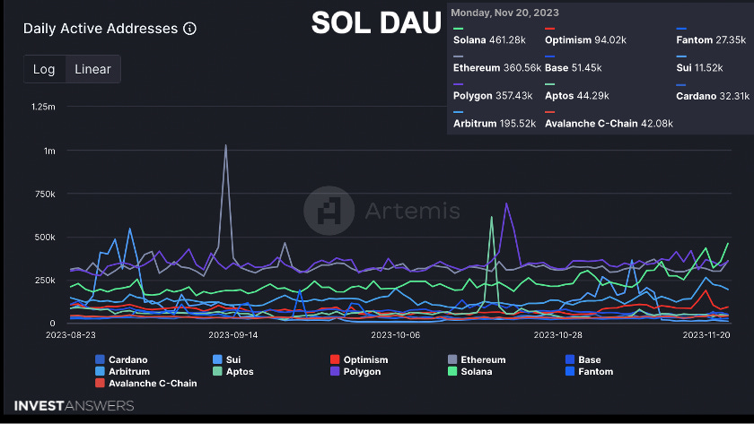Click the 500k y-axis label

tap(45, 238)
